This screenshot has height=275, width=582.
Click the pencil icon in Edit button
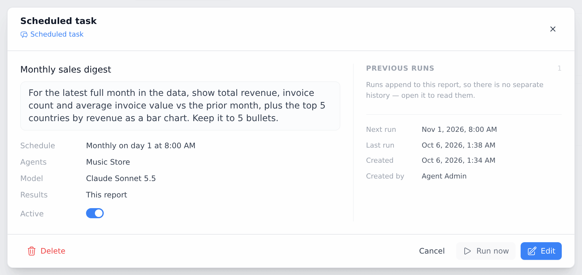point(532,251)
